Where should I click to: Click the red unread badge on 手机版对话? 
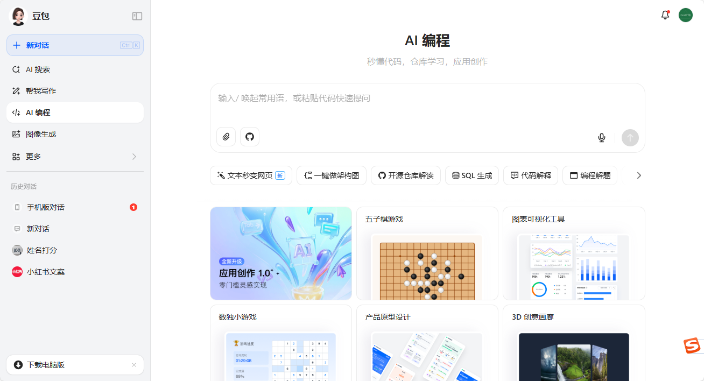tap(133, 207)
